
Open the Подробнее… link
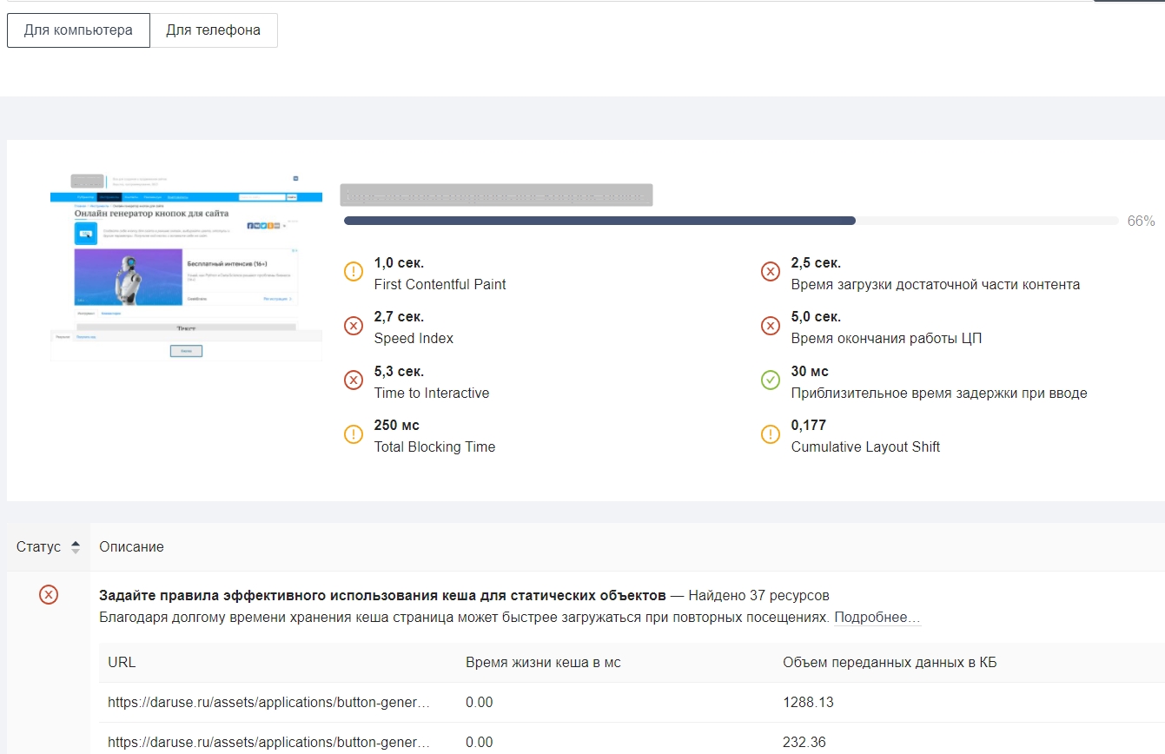[877, 618]
